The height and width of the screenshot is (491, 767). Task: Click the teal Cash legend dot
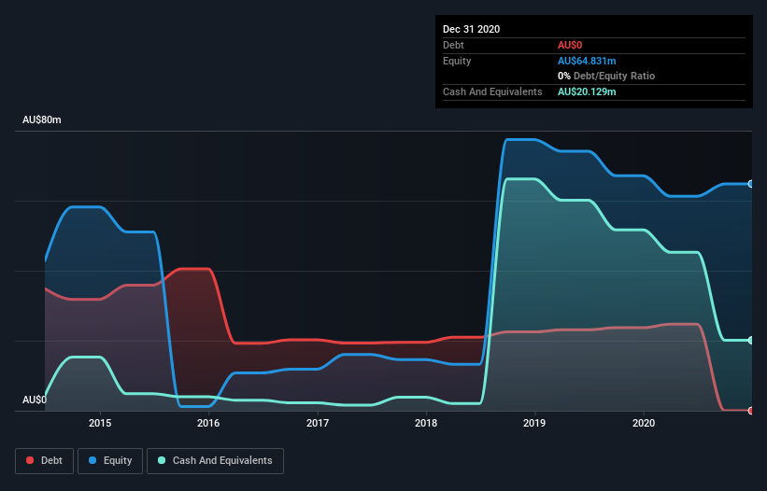coord(162,460)
